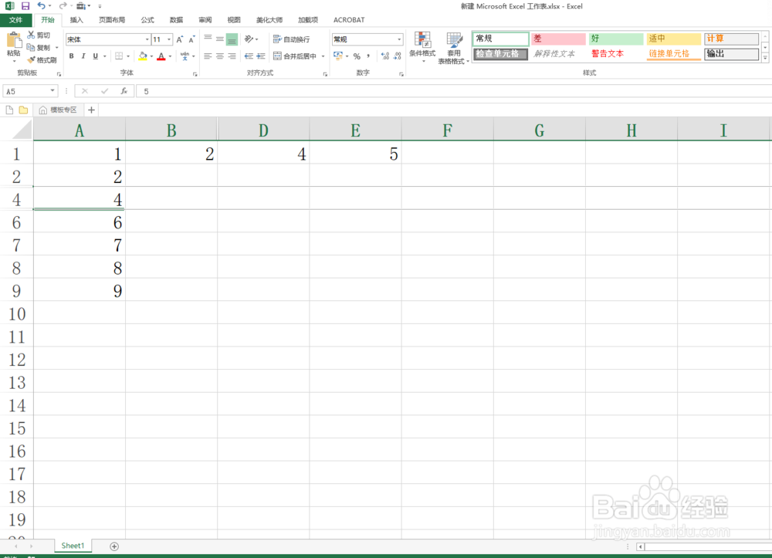Viewport: 772px width, 558px height.
Task: Increase font size with the large A button
Action: pyautogui.click(x=180, y=39)
